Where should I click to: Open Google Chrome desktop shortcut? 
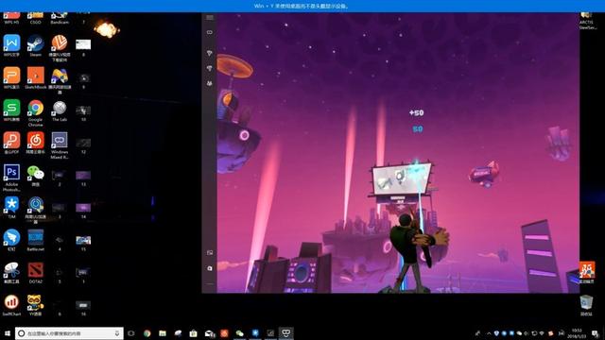(36, 113)
